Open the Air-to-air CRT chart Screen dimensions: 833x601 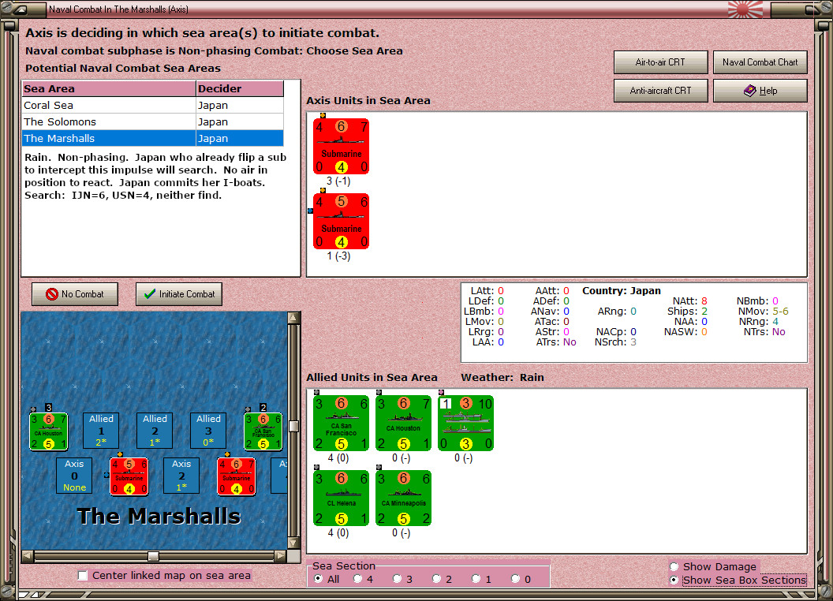point(660,62)
